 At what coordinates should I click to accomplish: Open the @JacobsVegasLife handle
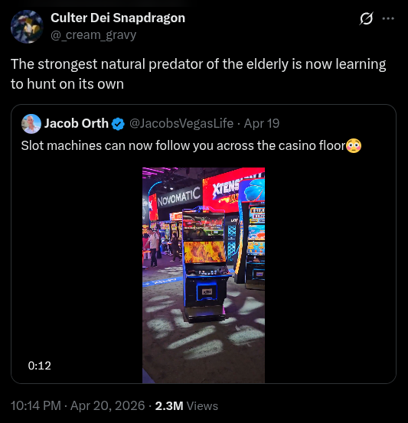[x=181, y=124]
